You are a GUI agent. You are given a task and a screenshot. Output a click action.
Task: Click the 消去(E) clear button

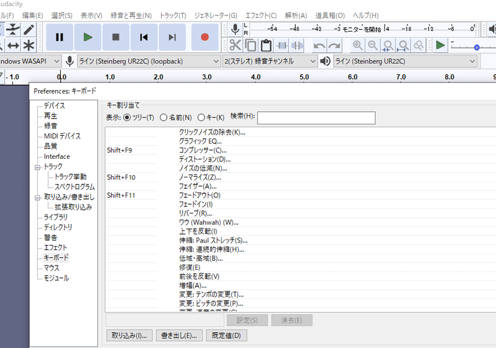[x=291, y=320]
